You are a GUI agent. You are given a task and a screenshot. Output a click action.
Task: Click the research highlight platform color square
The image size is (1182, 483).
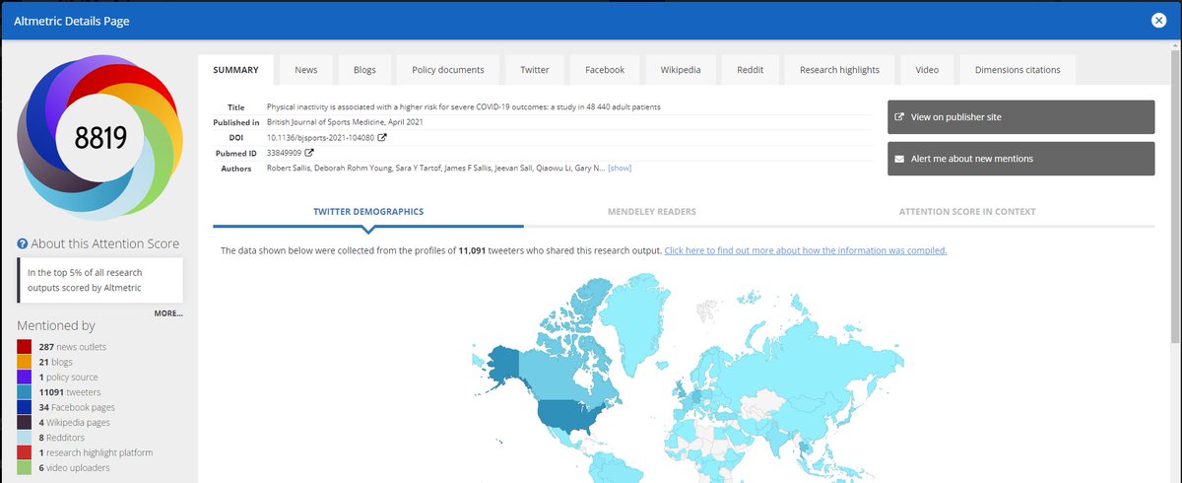(25, 452)
